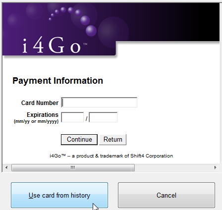
Task: Focus the expiration month field
Action: tap(72, 117)
